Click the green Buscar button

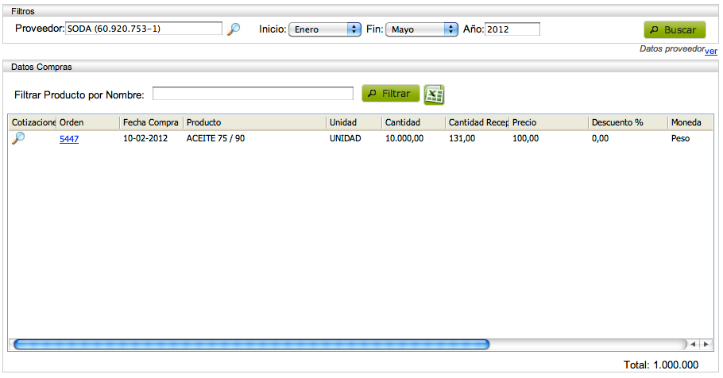pos(675,30)
